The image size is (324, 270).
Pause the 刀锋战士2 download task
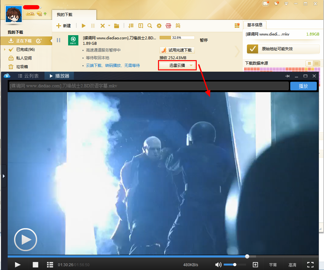coord(59,40)
